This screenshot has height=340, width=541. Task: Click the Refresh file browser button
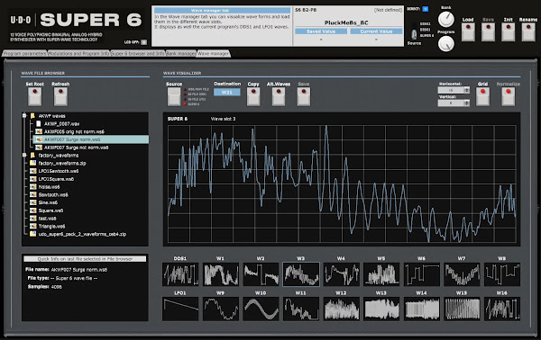[x=60, y=96]
